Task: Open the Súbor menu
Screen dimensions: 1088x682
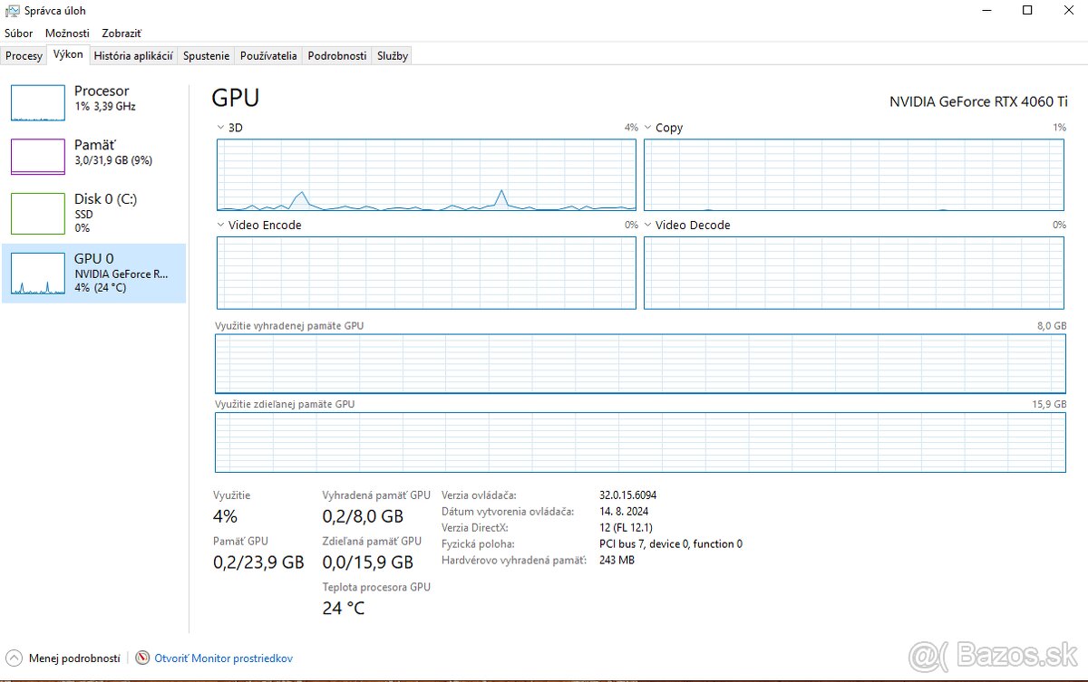Action: pyautogui.click(x=18, y=33)
